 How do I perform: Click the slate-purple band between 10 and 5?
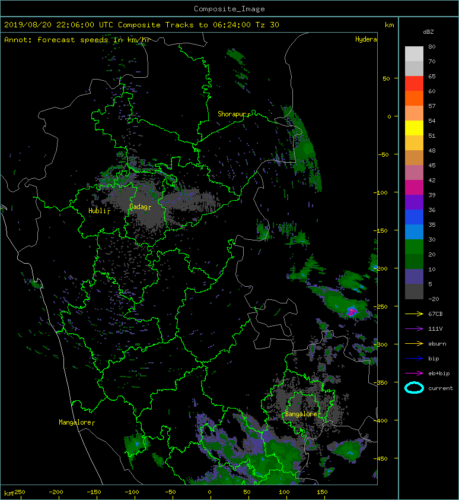(x=414, y=277)
